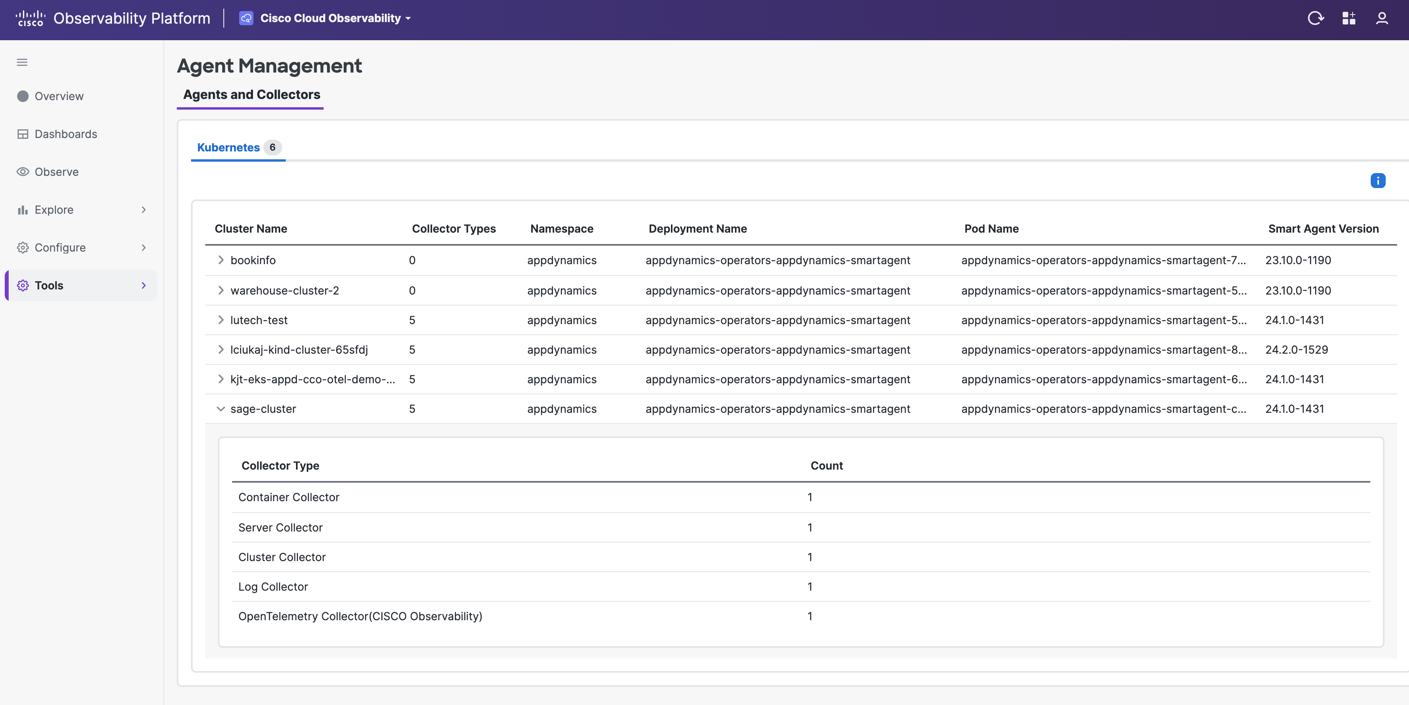Click the sage-cluster pod name cell
Image resolution: width=1409 pixels, height=705 pixels.
coord(1104,409)
